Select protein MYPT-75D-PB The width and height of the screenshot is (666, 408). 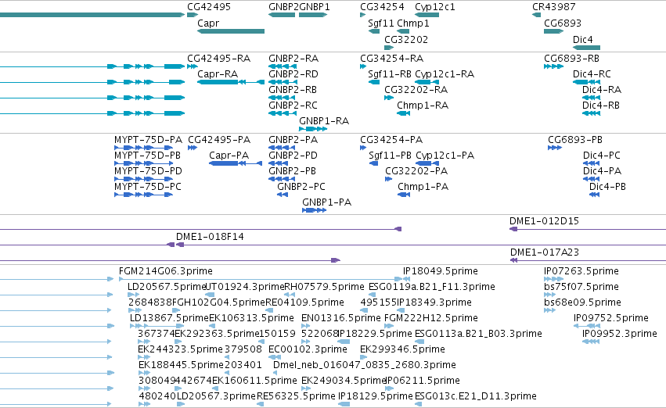tap(147, 156)
